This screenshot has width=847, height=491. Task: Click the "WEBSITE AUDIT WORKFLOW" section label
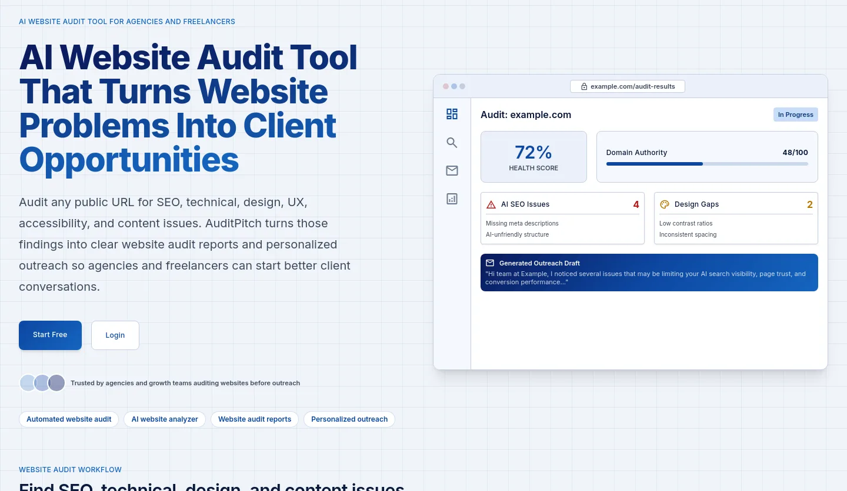[x=70, y=470]
